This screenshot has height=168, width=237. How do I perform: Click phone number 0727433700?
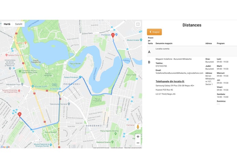[x=161, y=66]
